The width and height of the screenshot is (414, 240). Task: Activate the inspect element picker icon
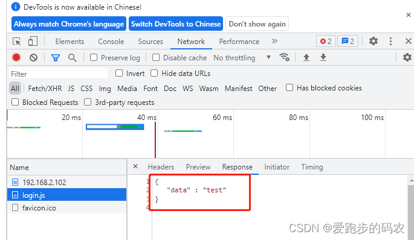pos(17,42)
